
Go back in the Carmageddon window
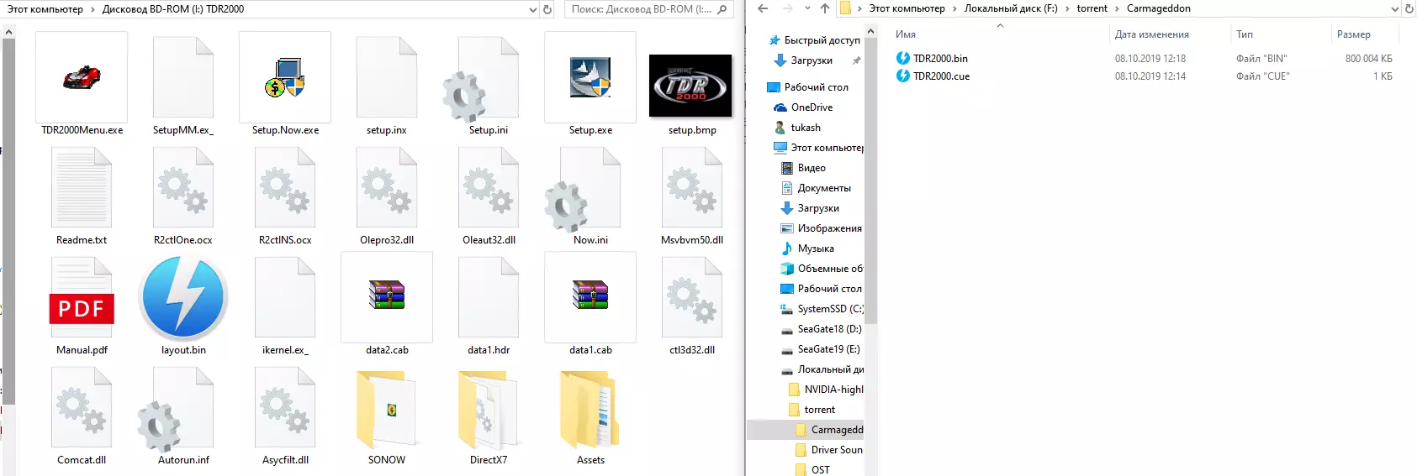coord(763,8)
